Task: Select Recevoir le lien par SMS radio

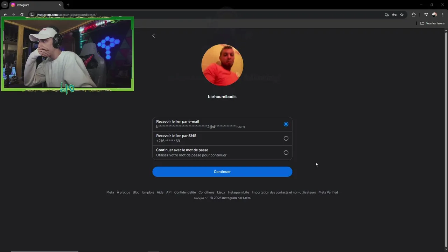Action: 286,138
